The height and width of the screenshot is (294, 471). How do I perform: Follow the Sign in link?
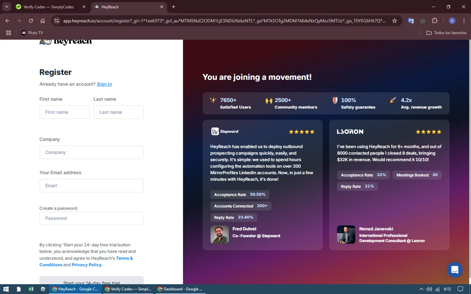pos(104,84)
